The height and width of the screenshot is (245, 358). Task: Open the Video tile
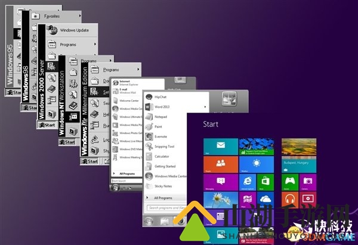(x=308, y=200)
